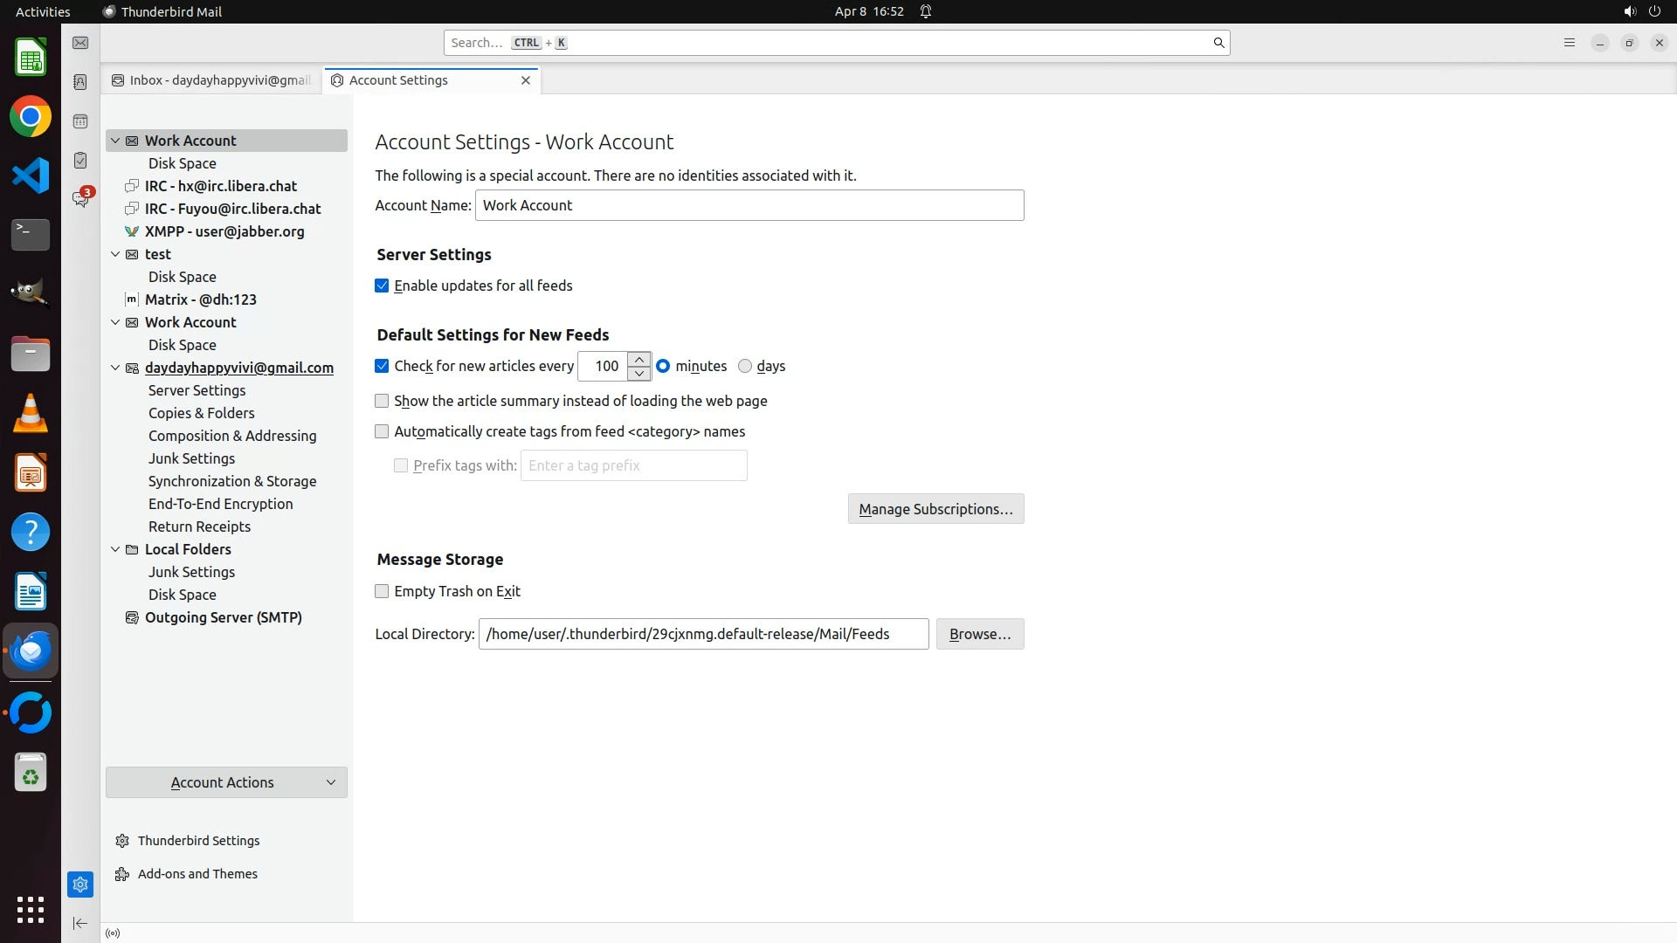1677x943 pixels.
Task: Open the Thunderbird hamburger menu
Action: [x=1569, y=43]
